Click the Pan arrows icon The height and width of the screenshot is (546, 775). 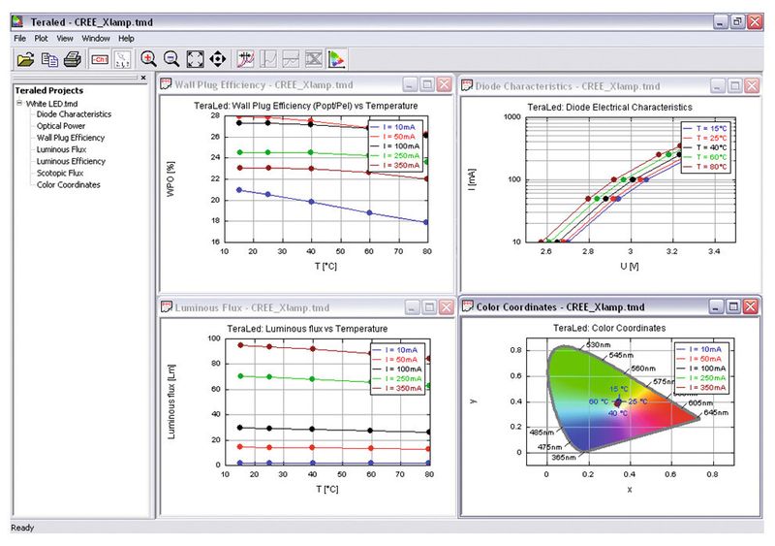point(217,59)
